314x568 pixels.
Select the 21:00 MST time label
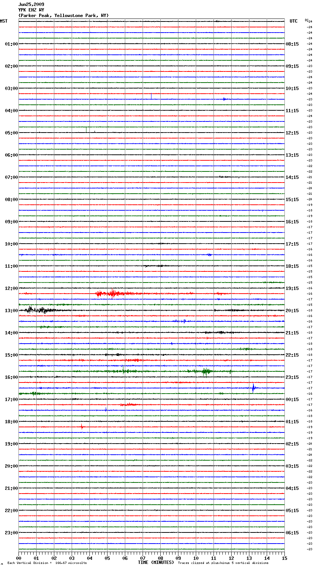click(11, 488)
